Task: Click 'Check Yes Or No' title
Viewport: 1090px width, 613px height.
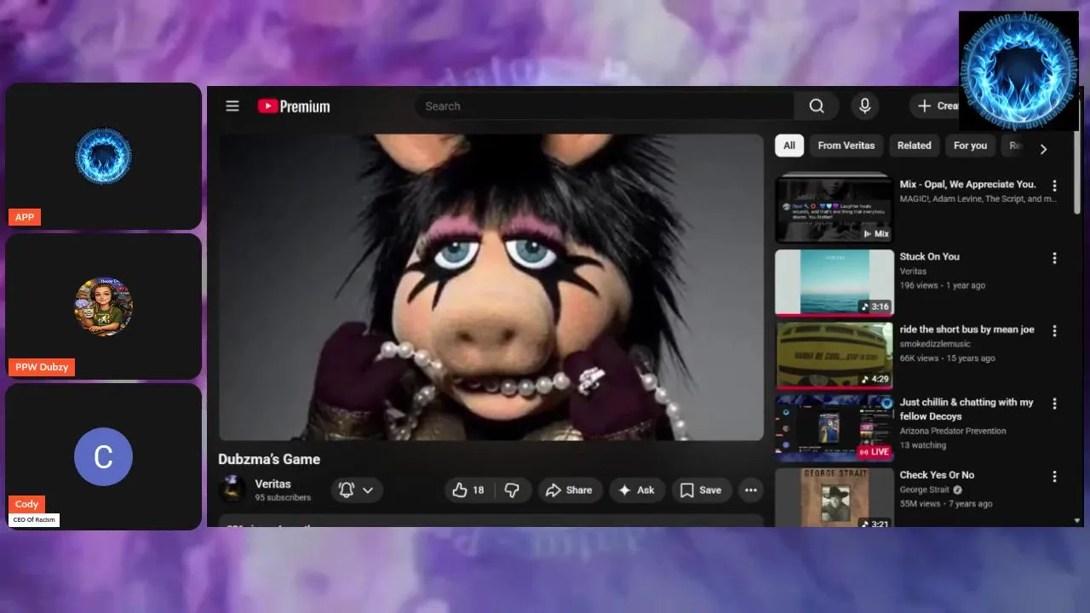Action: tap(937, 475)
